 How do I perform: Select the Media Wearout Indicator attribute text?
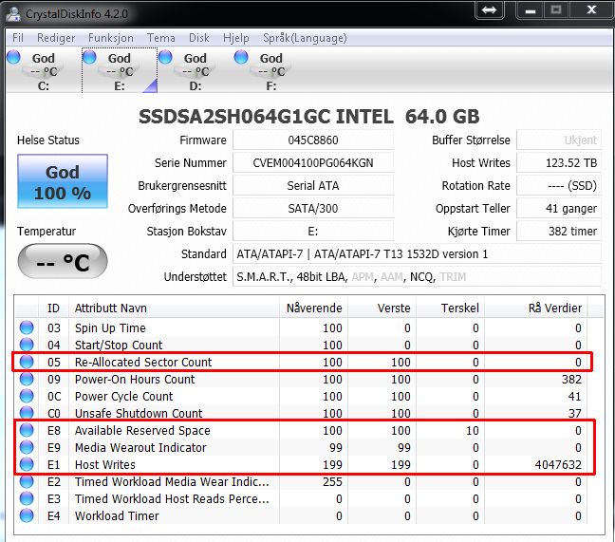140,447
